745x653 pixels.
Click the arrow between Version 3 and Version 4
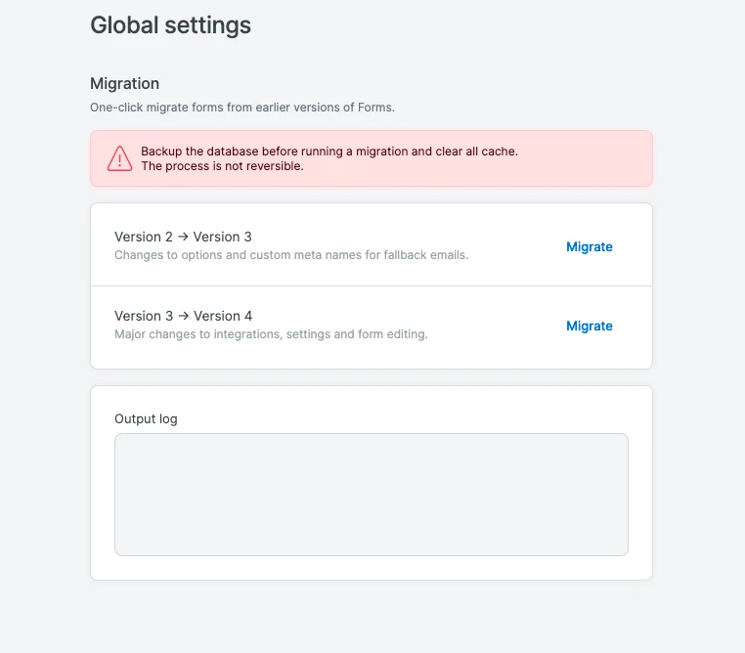[x=183, y=316]
